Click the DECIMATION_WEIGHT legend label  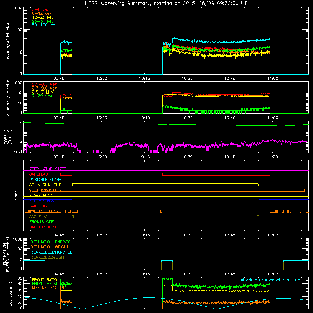click(x=50, y=247)
